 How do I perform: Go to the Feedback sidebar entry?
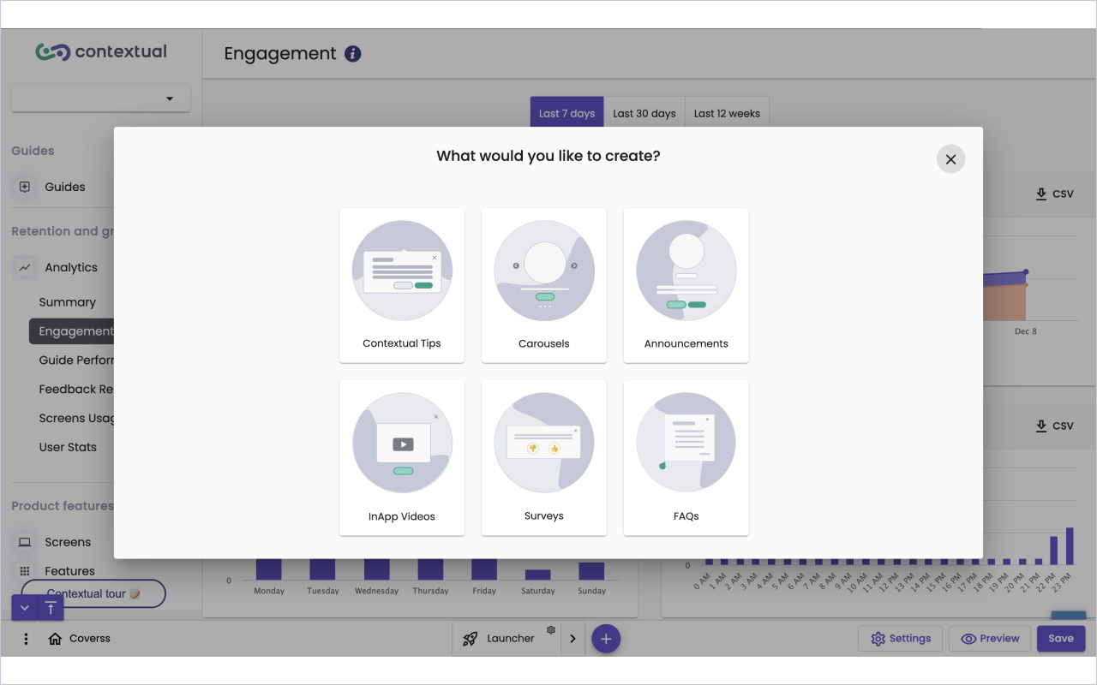(x=76, y=390)
